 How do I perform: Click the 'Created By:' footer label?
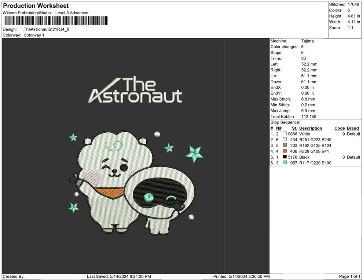pos(14,276)
